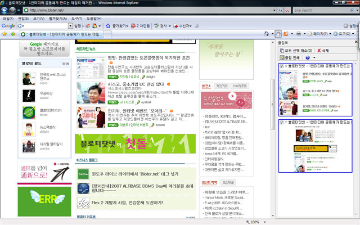Click the 검사 spell check icon

156,26
